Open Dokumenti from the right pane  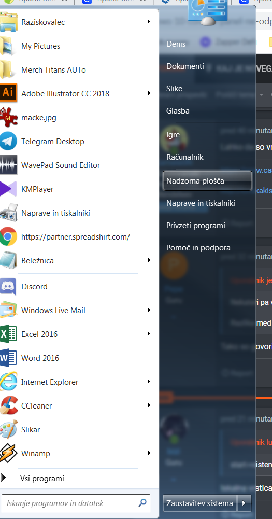pos(185,66)
